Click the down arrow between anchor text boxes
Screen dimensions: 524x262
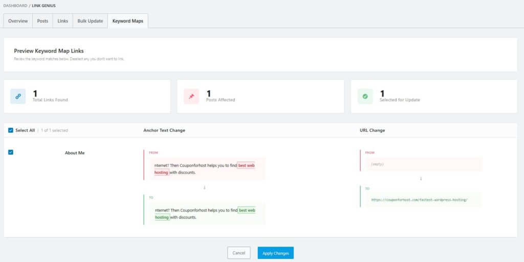point(205,187)
